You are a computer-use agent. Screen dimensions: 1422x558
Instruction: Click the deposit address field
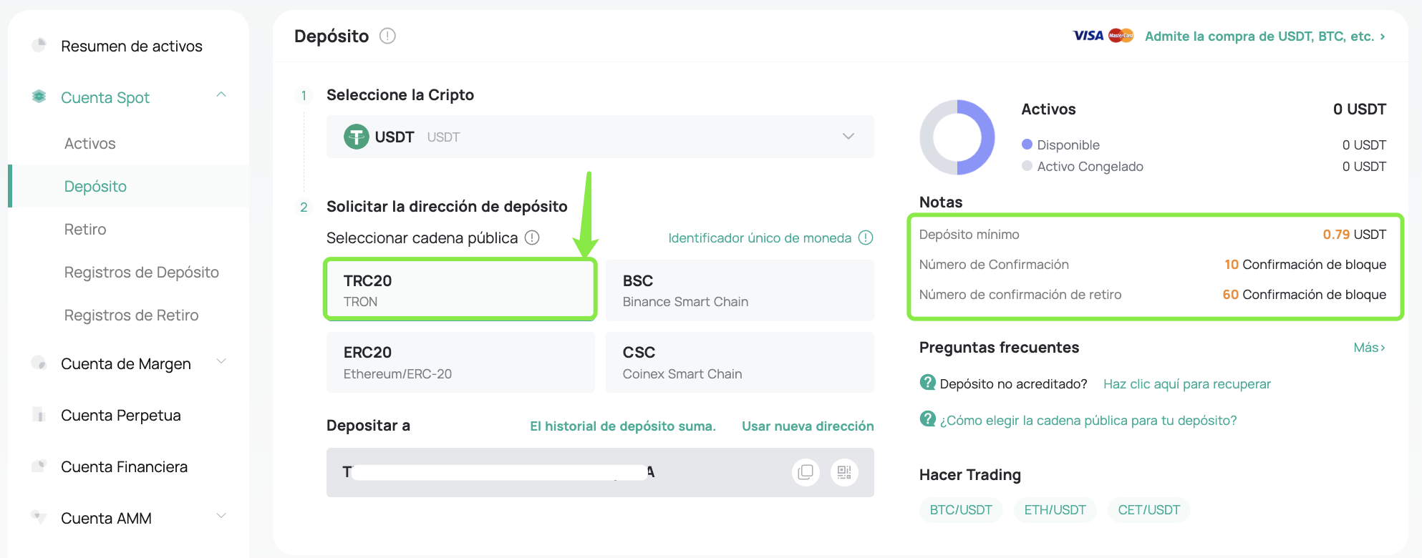point(558,472)
